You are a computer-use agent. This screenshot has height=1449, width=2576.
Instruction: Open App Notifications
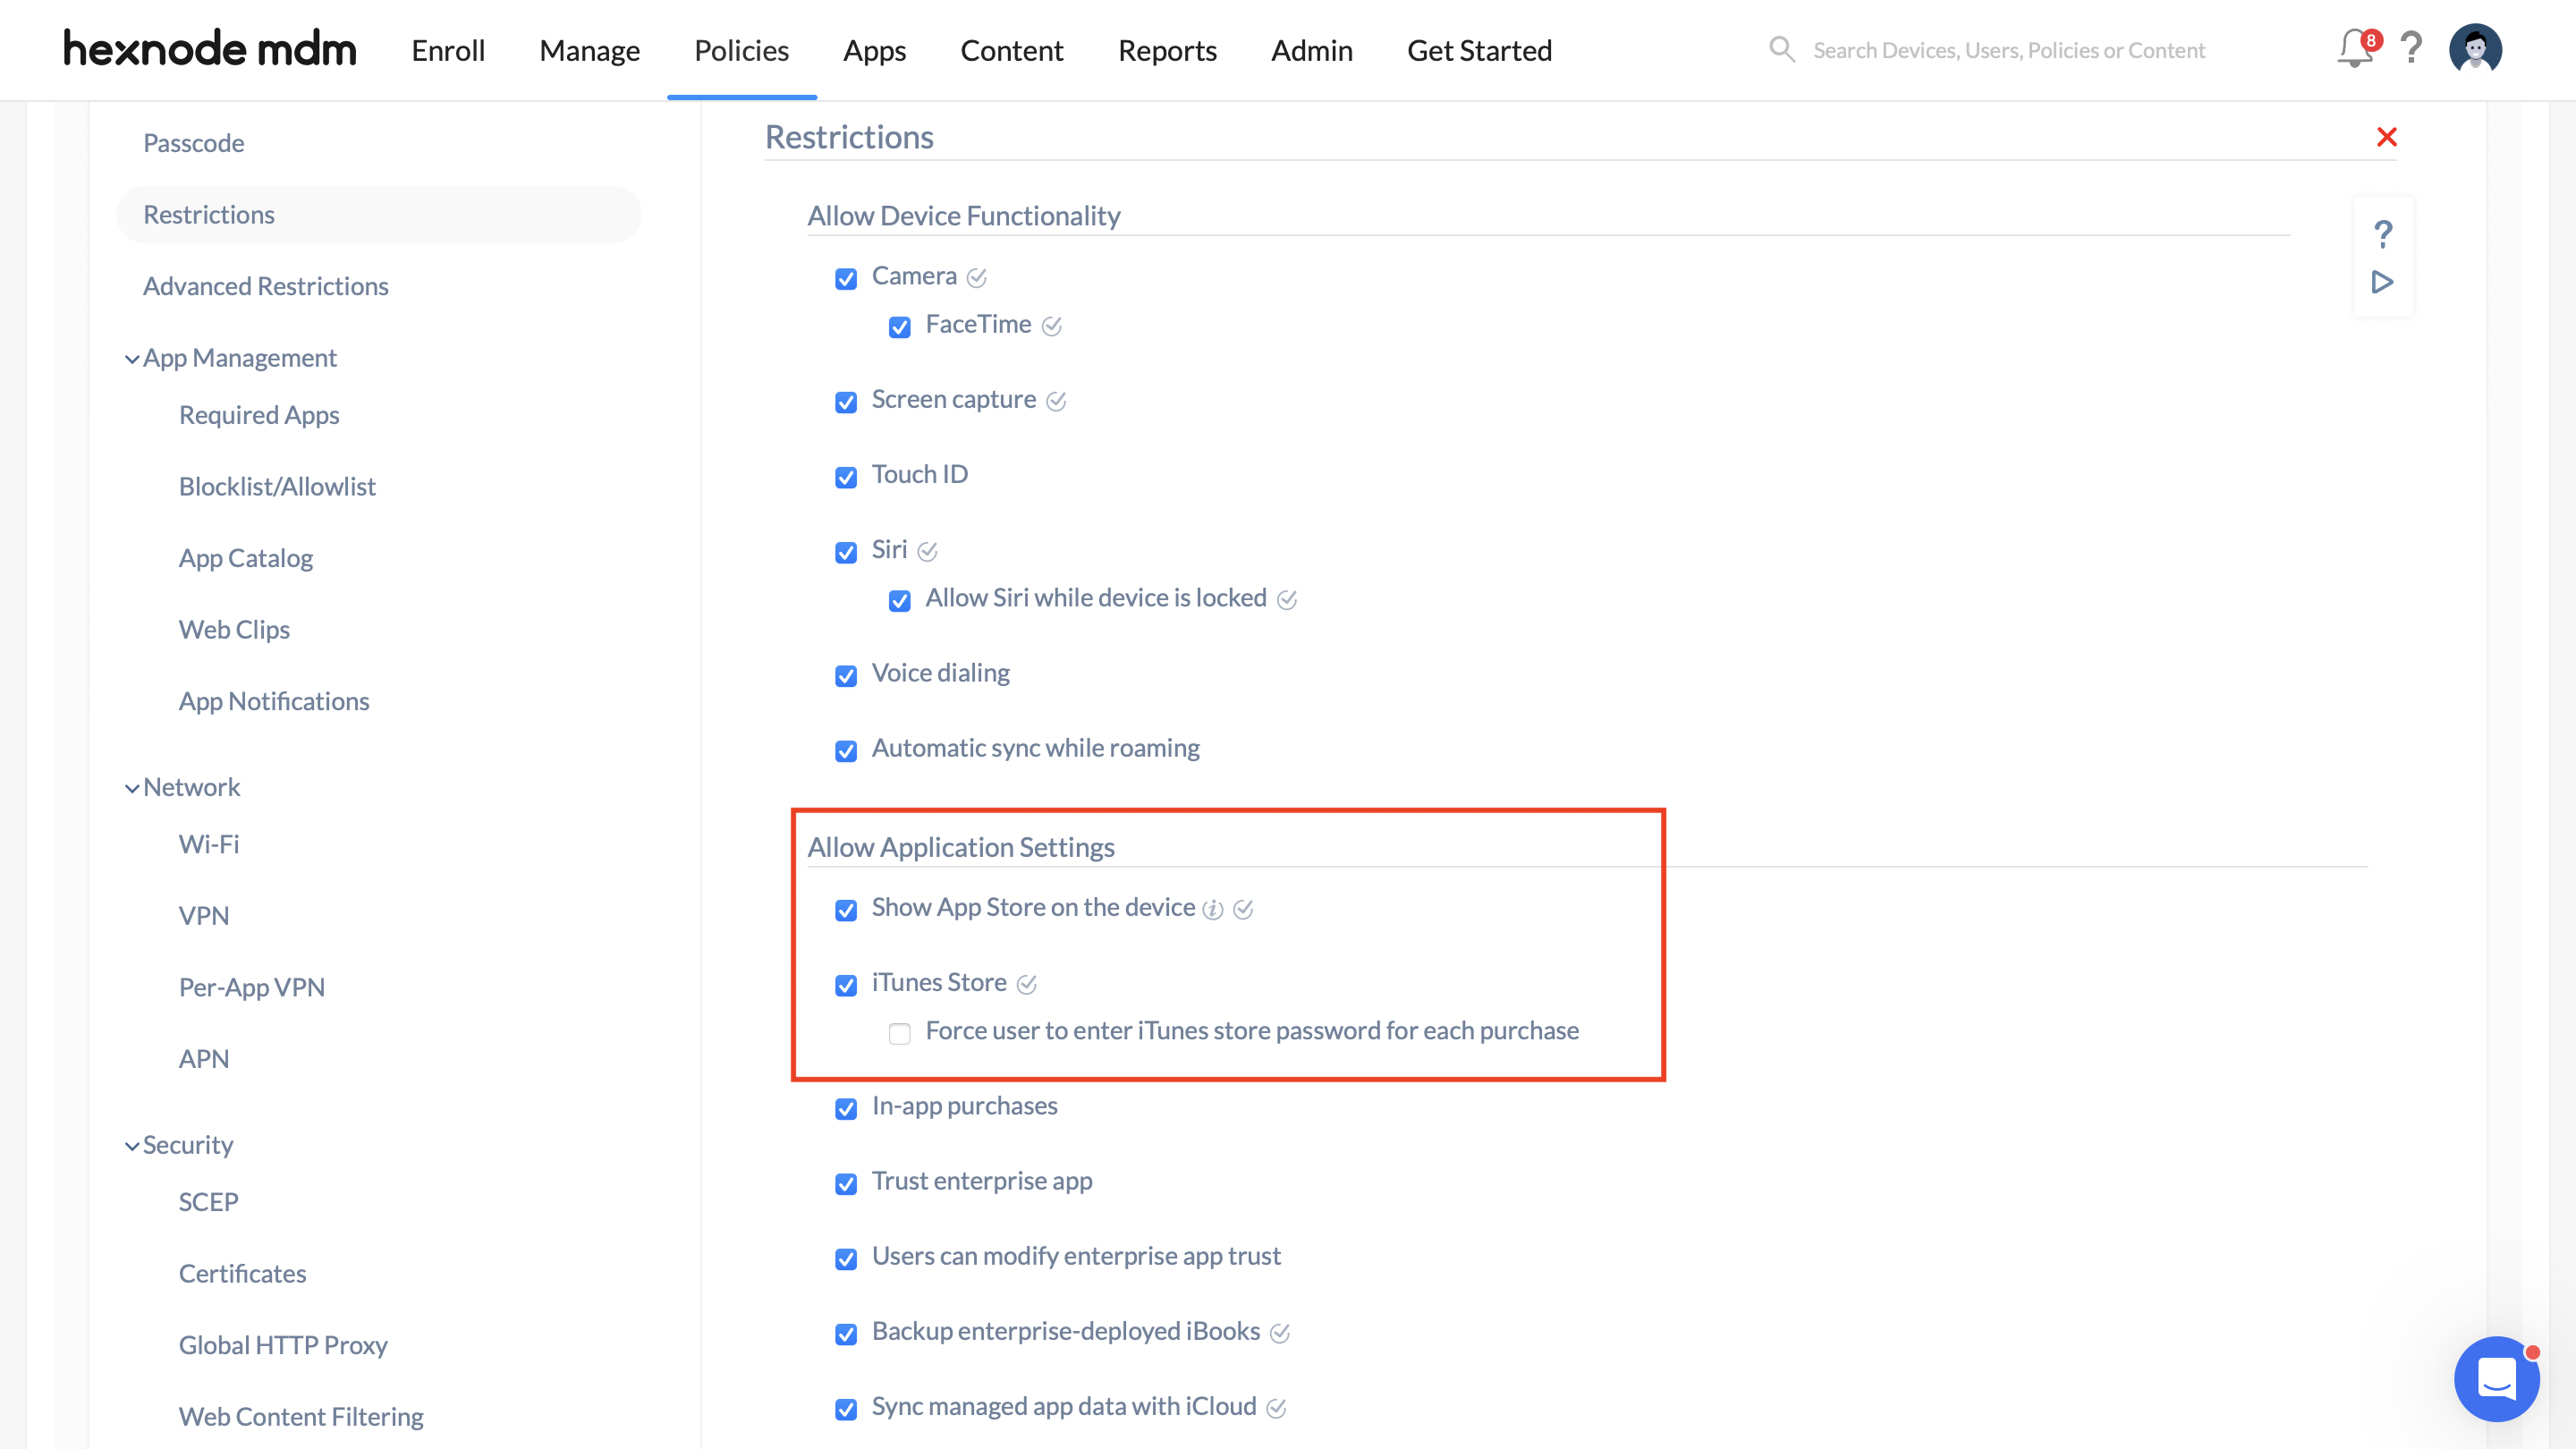pyautogui.click(x=274, y=702)
